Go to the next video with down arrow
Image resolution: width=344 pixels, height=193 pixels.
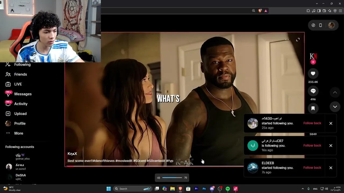(x=335, y=107)
